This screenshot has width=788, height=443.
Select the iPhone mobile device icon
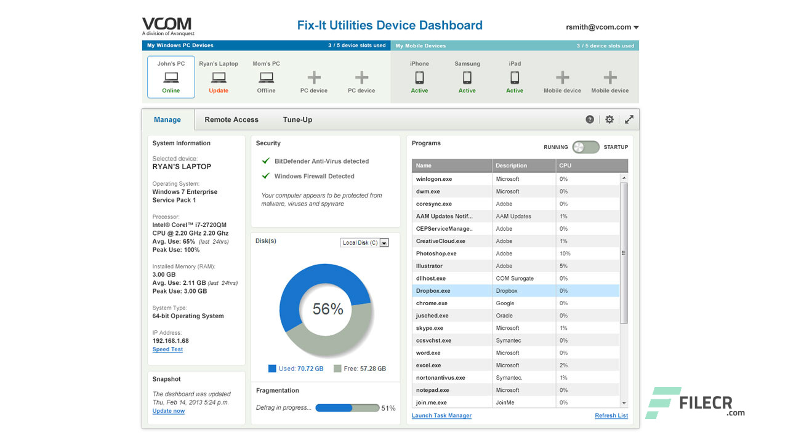(x=419, y=78)
